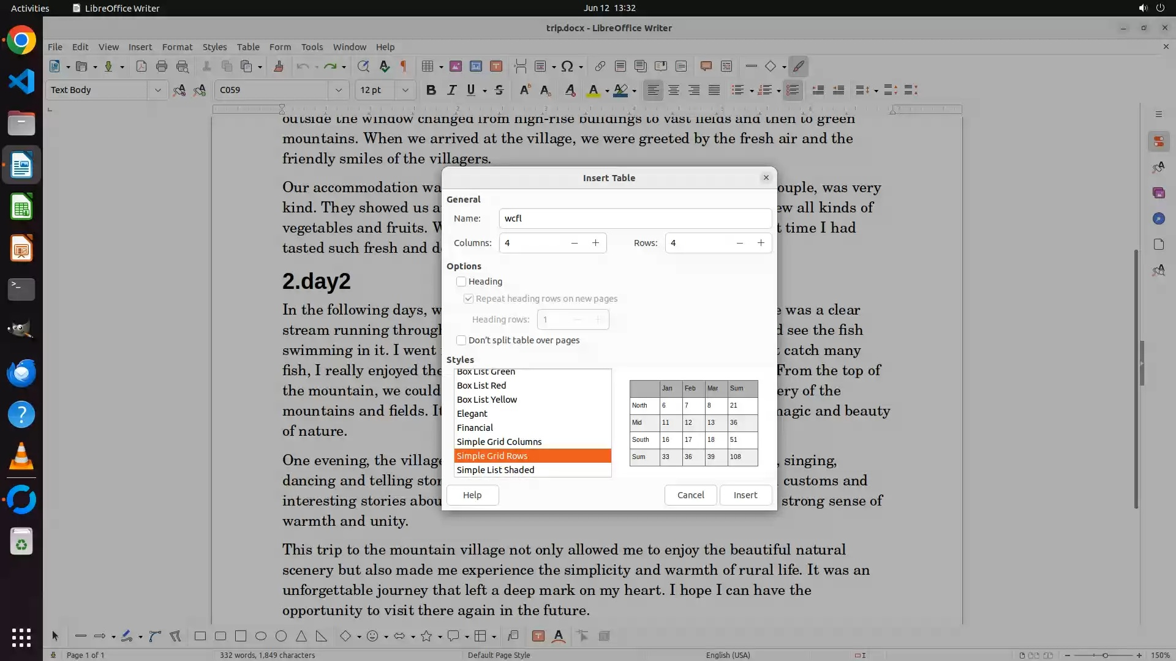Check Don't split table over pages
1176x661 pixels.
pyautogui.click(x=461, y=340)
